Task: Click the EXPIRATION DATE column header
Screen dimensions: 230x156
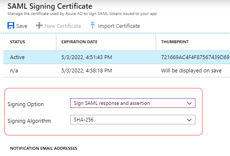Action: (79, 42)
